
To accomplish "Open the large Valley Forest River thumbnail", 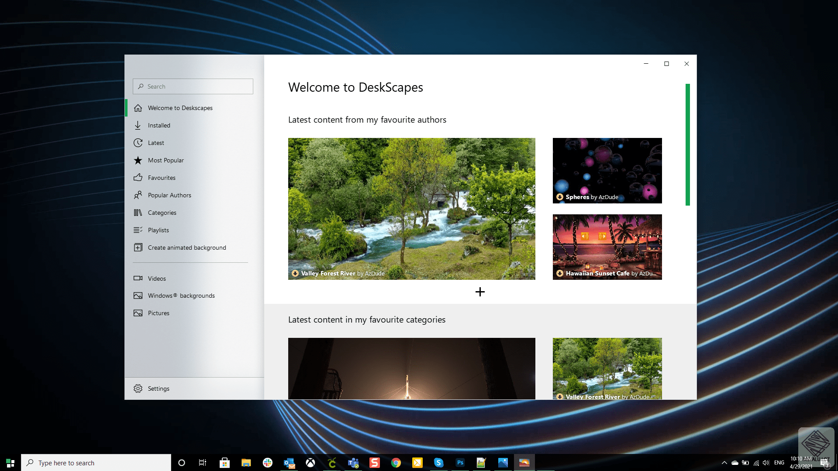I will click(x=411, y=209).
